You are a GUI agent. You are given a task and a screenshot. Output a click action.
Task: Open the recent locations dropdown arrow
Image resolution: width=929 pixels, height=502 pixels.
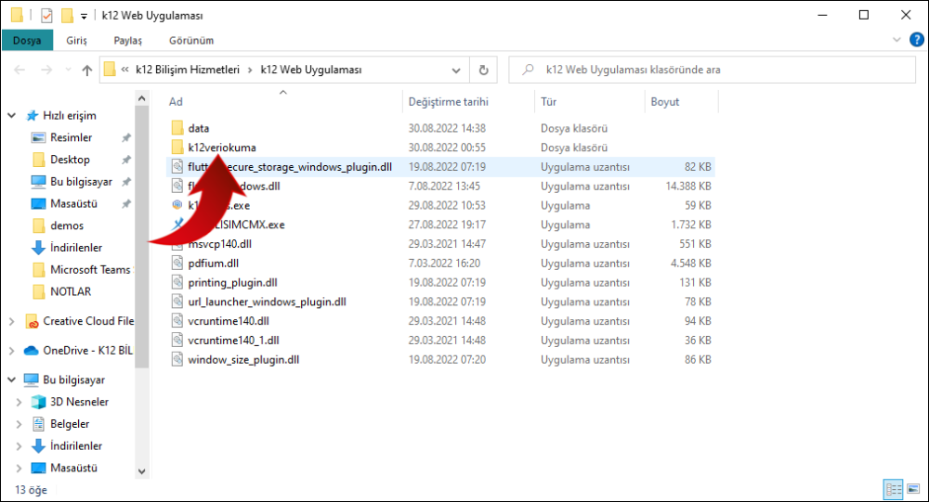coord(68,70)
